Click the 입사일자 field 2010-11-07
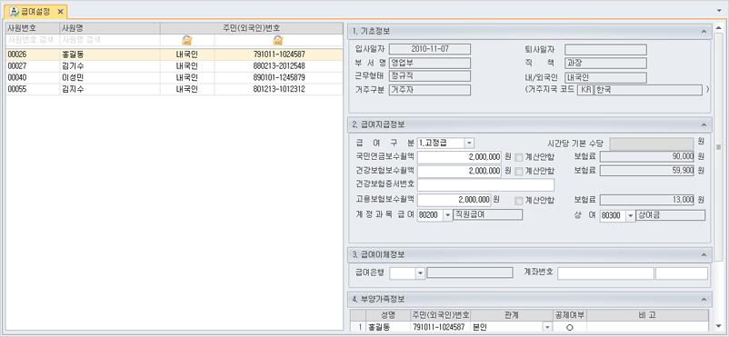 pyautogui.click(x=430, y=49)
